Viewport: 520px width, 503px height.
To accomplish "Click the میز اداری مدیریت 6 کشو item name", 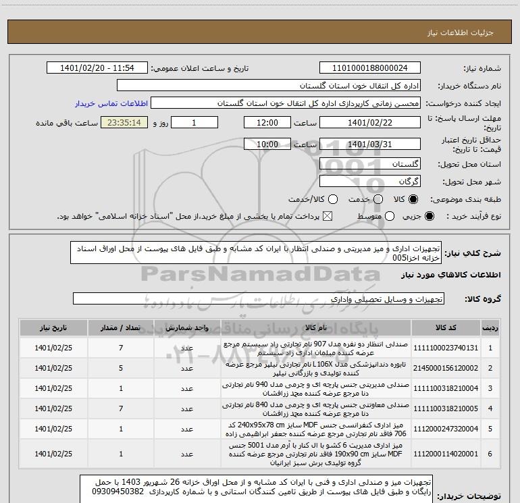I will tap(316, 454).
